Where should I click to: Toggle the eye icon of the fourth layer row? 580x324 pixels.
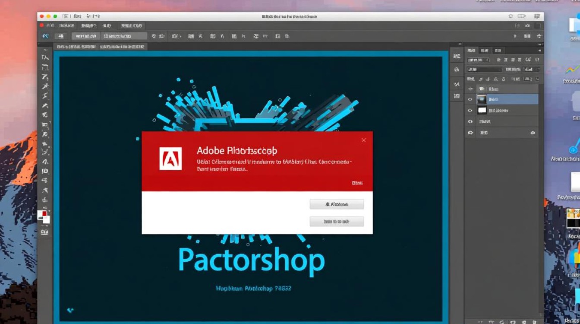pos(470,122)
